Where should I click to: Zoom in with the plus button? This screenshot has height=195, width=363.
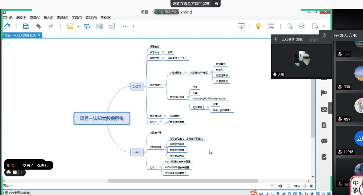305,186
